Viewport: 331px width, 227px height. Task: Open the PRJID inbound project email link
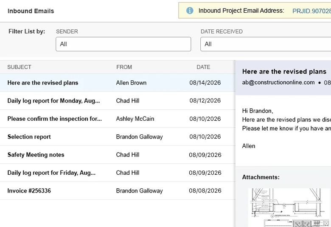tap(311, 11)
